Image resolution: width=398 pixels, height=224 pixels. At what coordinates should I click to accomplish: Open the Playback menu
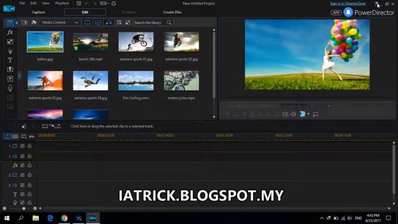62,3
